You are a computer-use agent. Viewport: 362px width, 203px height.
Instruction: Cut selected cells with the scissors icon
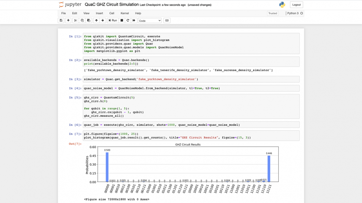pos(75,21)
